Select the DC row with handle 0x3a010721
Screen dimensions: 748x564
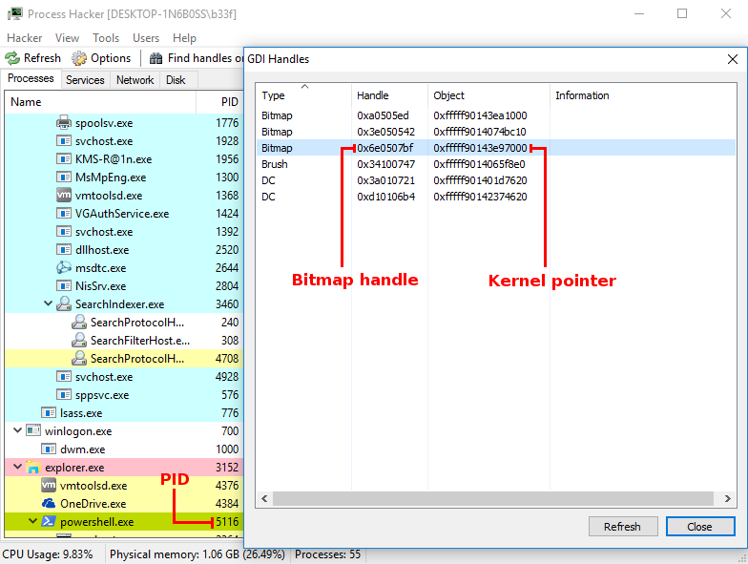(496, 180)
